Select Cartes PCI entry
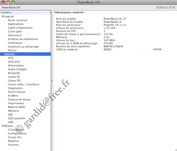Viewport: 177px width, 151px height. (x=15, y=81)
